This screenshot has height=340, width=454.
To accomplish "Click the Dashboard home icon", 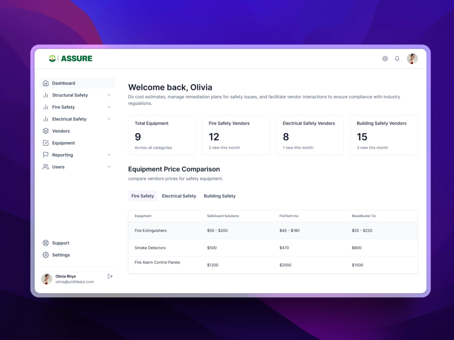I will tap(46, 83).
